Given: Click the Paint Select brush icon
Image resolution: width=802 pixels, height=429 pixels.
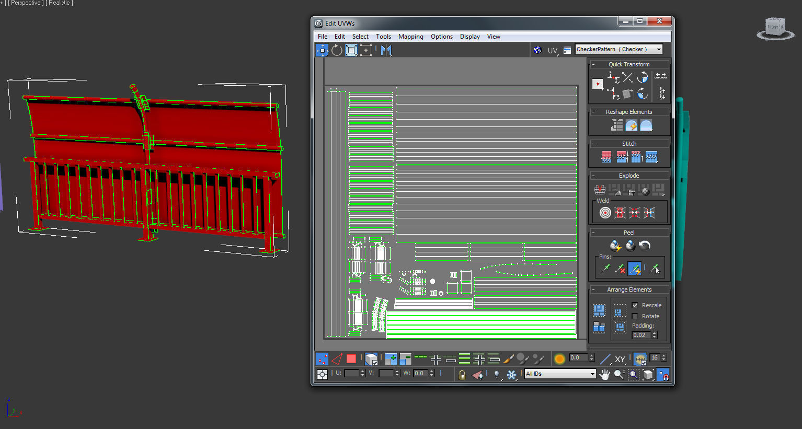Looking at the screenshot, I should coord(509,359).
